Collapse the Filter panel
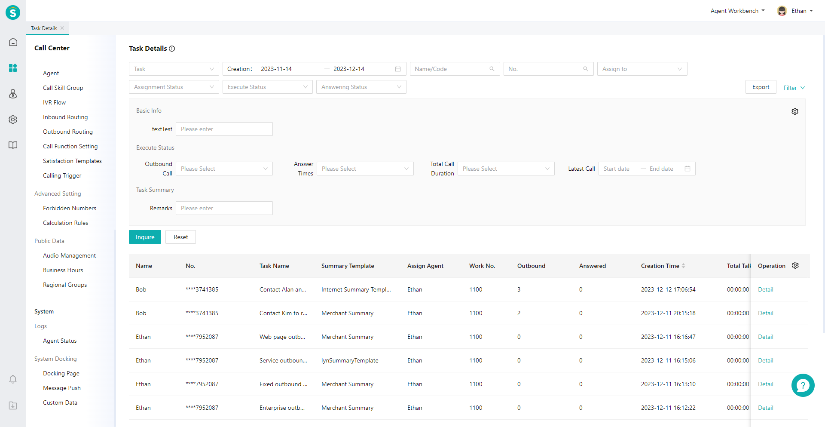 coord(794,88)
